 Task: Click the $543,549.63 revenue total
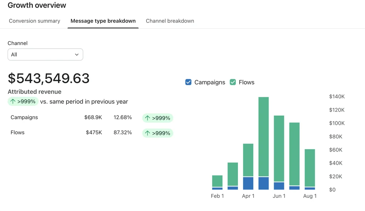[49, 78]
